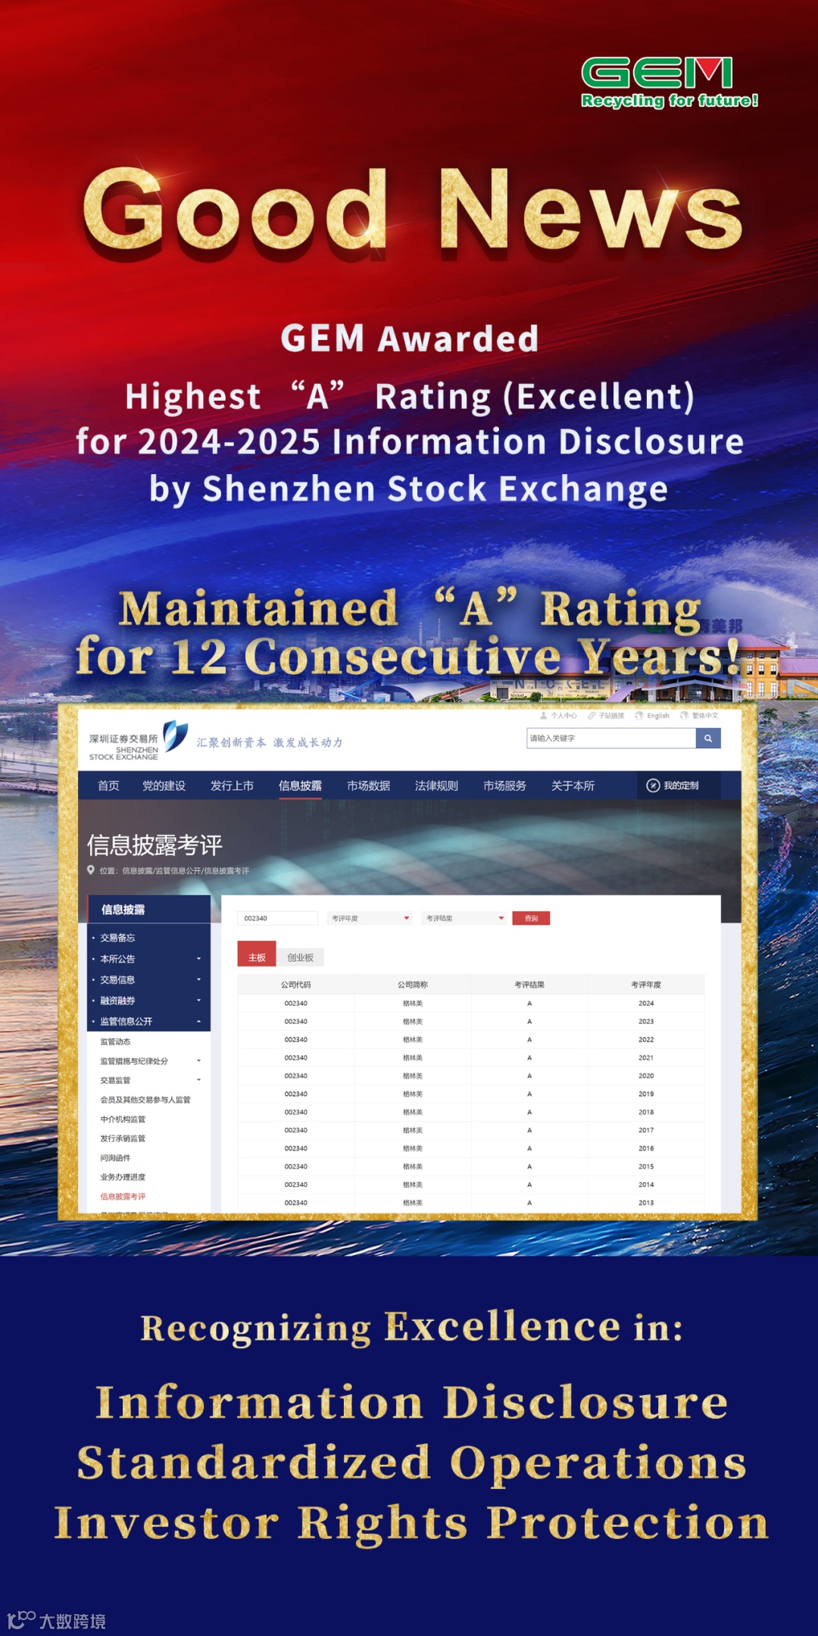Open the 法律规则 nav item
The image size is (818, 1636).
pyautogui.click(x=436, y=785)
